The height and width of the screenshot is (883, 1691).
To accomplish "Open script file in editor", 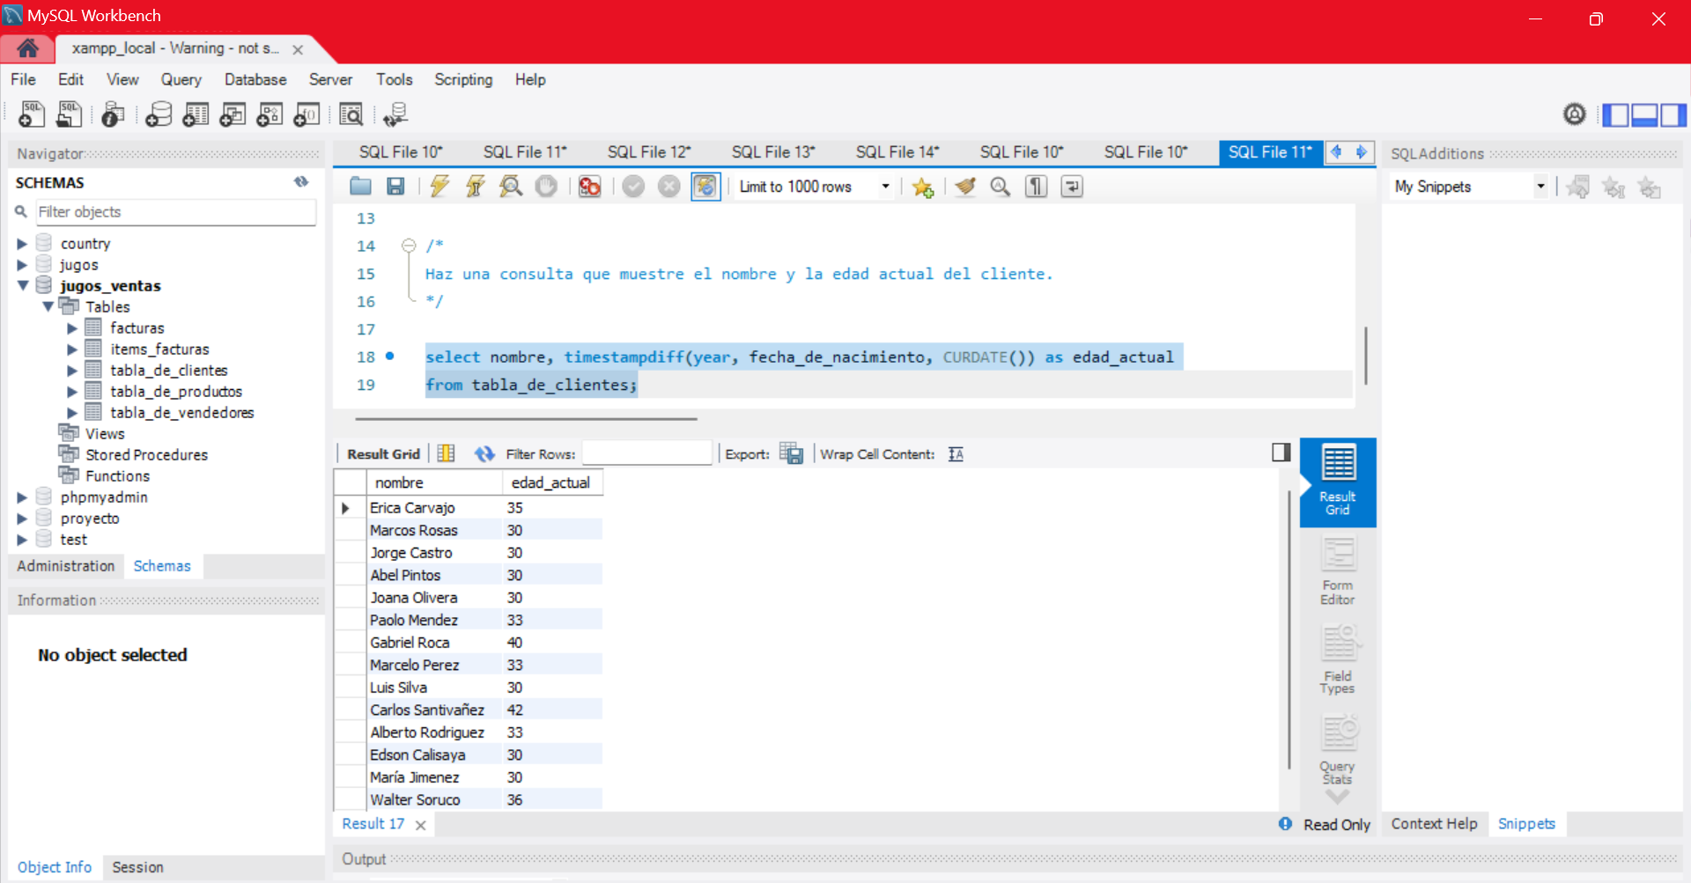I will [x=360, y=186].
